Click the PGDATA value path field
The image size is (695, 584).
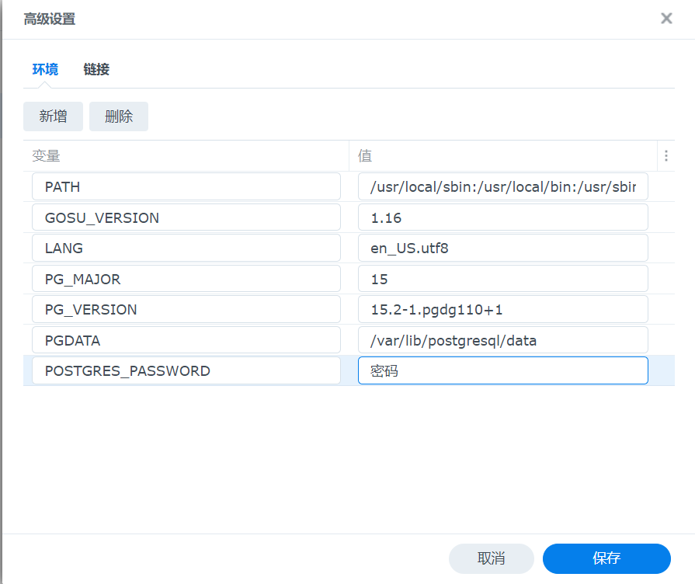502,340
